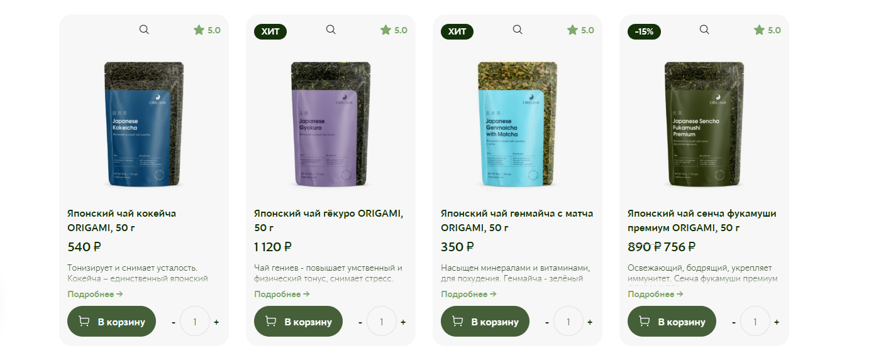Decrease Sencha Fukamushi quantity with minus

734,322
